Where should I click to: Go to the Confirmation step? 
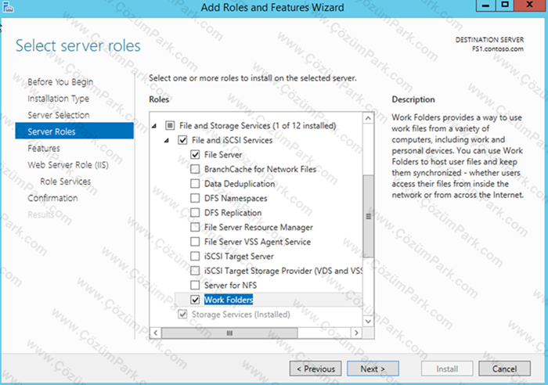52,198
